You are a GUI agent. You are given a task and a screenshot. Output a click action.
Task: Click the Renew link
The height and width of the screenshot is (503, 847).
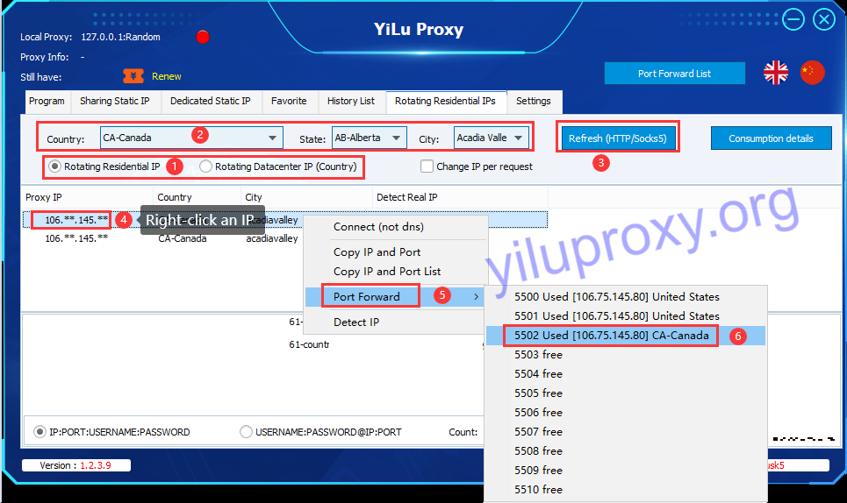(167, 76)
